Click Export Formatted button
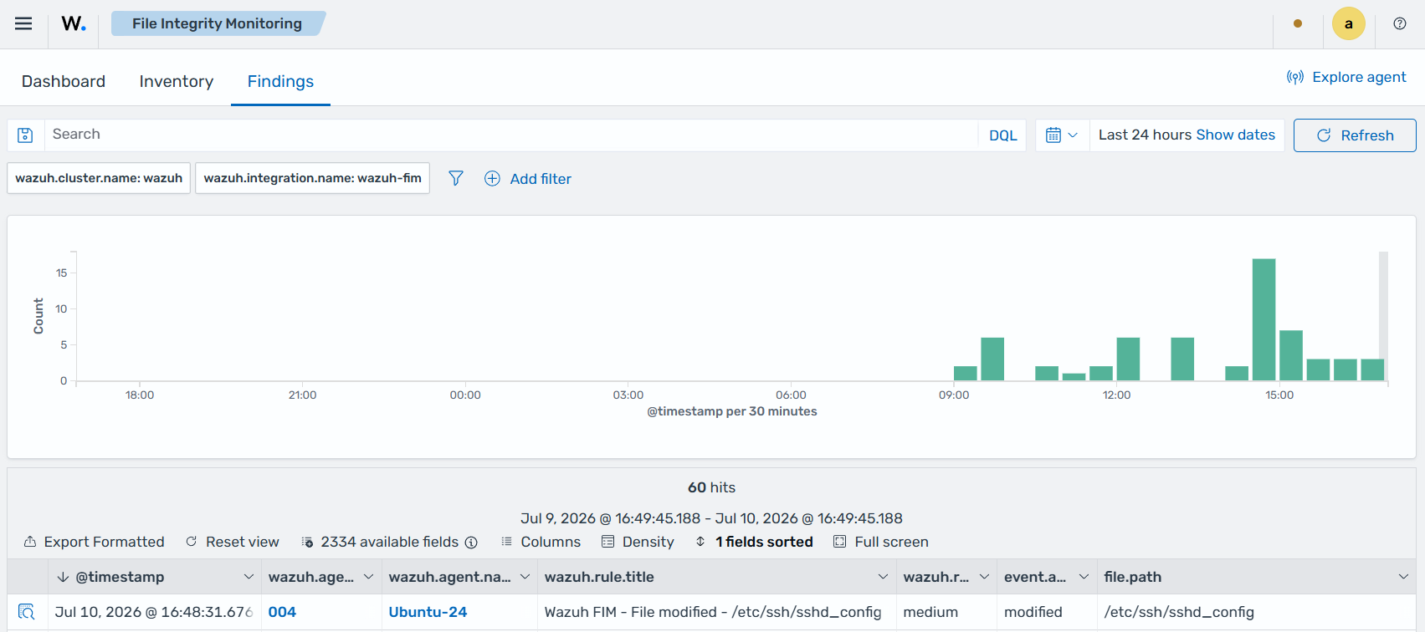Screen dimensions: 1425x632 pos(95,542)
